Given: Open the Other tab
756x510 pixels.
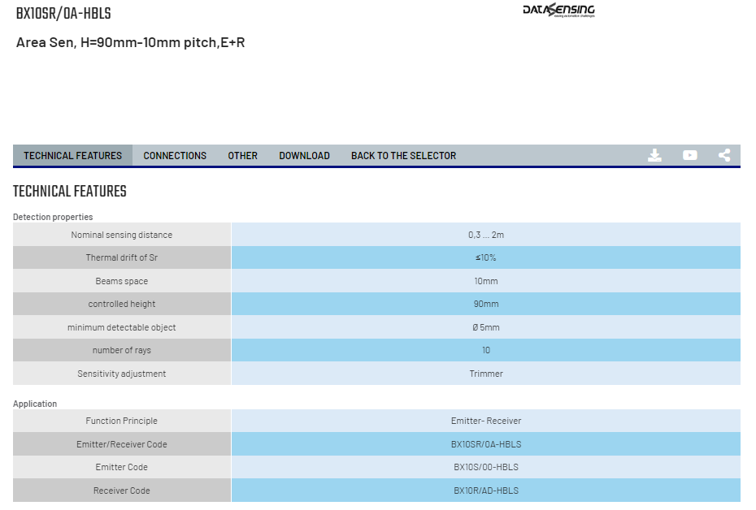Looking at the screenshot, I should pyautogui.click(x=242, y=156).
